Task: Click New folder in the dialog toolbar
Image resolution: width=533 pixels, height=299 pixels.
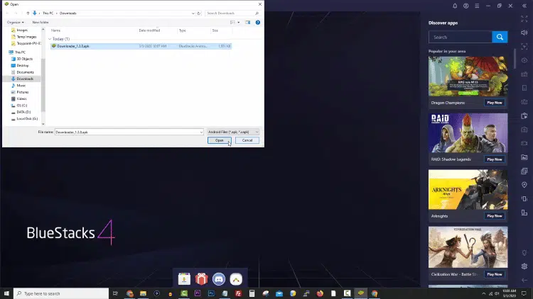Action: click(x=41, y=23)
